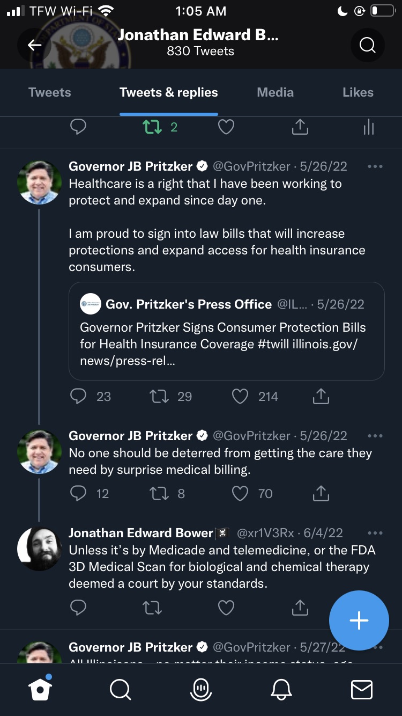This screenshot has height=716, width=402.
Task: Switch to the Likes tab
Action: 358,92
